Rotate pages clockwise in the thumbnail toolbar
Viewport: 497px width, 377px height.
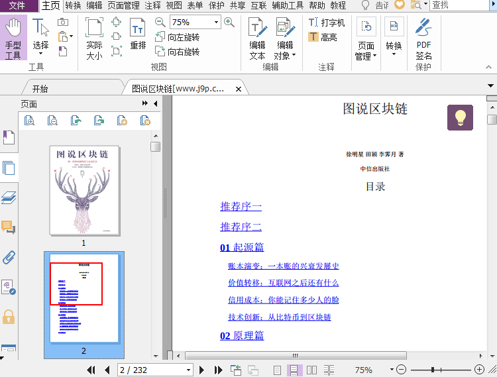pyautogui.click(x=99, y=121)
